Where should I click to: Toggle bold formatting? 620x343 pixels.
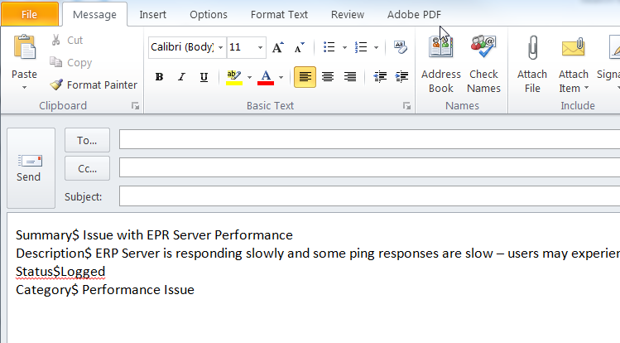pos(160,77)
